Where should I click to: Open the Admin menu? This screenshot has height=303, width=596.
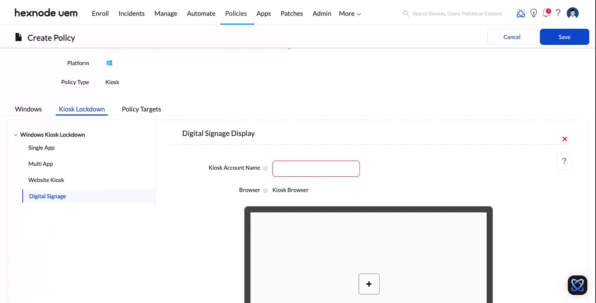(x=322, y=13)
